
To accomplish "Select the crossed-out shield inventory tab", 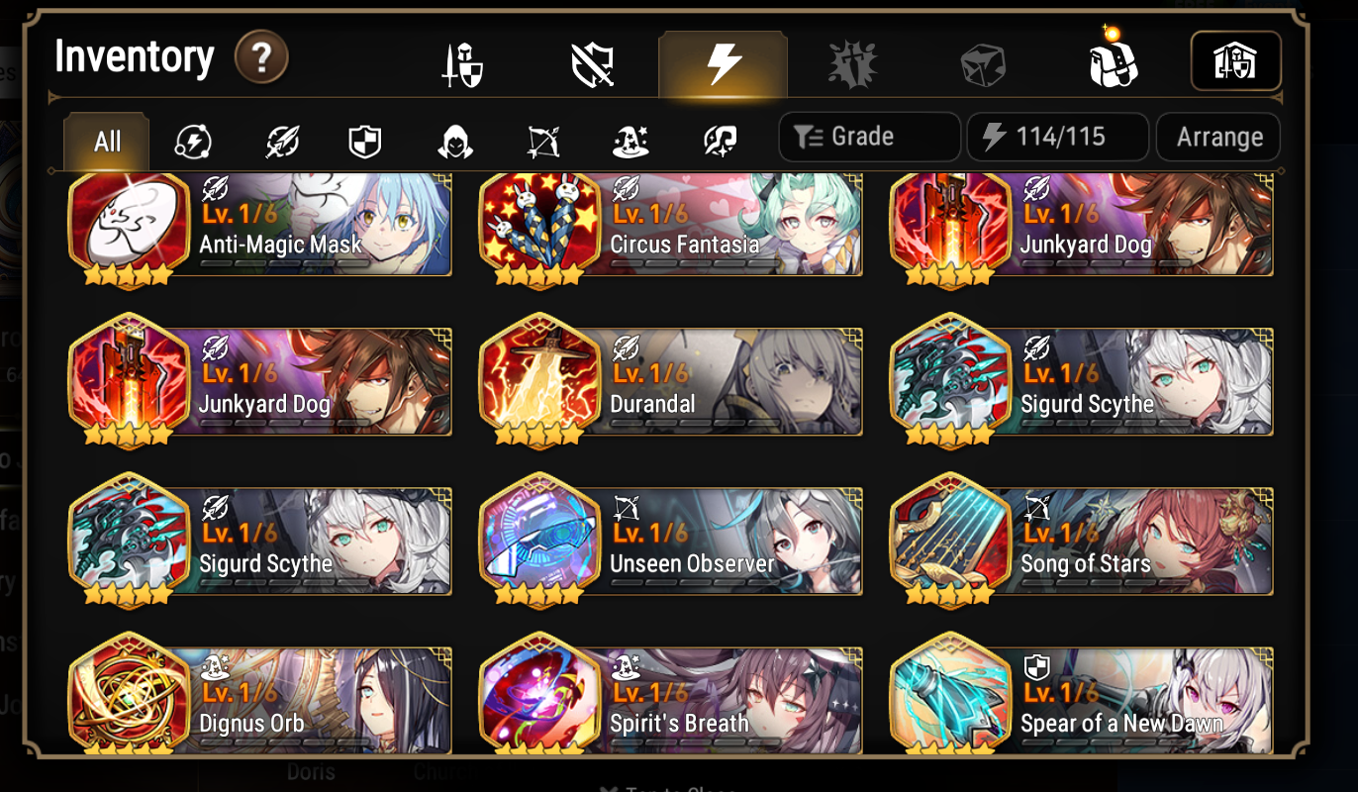I will tap(593, 65).
